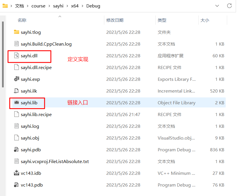This screenshot has height=196, width=238.
Task: Expand the chevron after x64 breadcrumb
Action: pyautogui.click(x=82, y=6)
